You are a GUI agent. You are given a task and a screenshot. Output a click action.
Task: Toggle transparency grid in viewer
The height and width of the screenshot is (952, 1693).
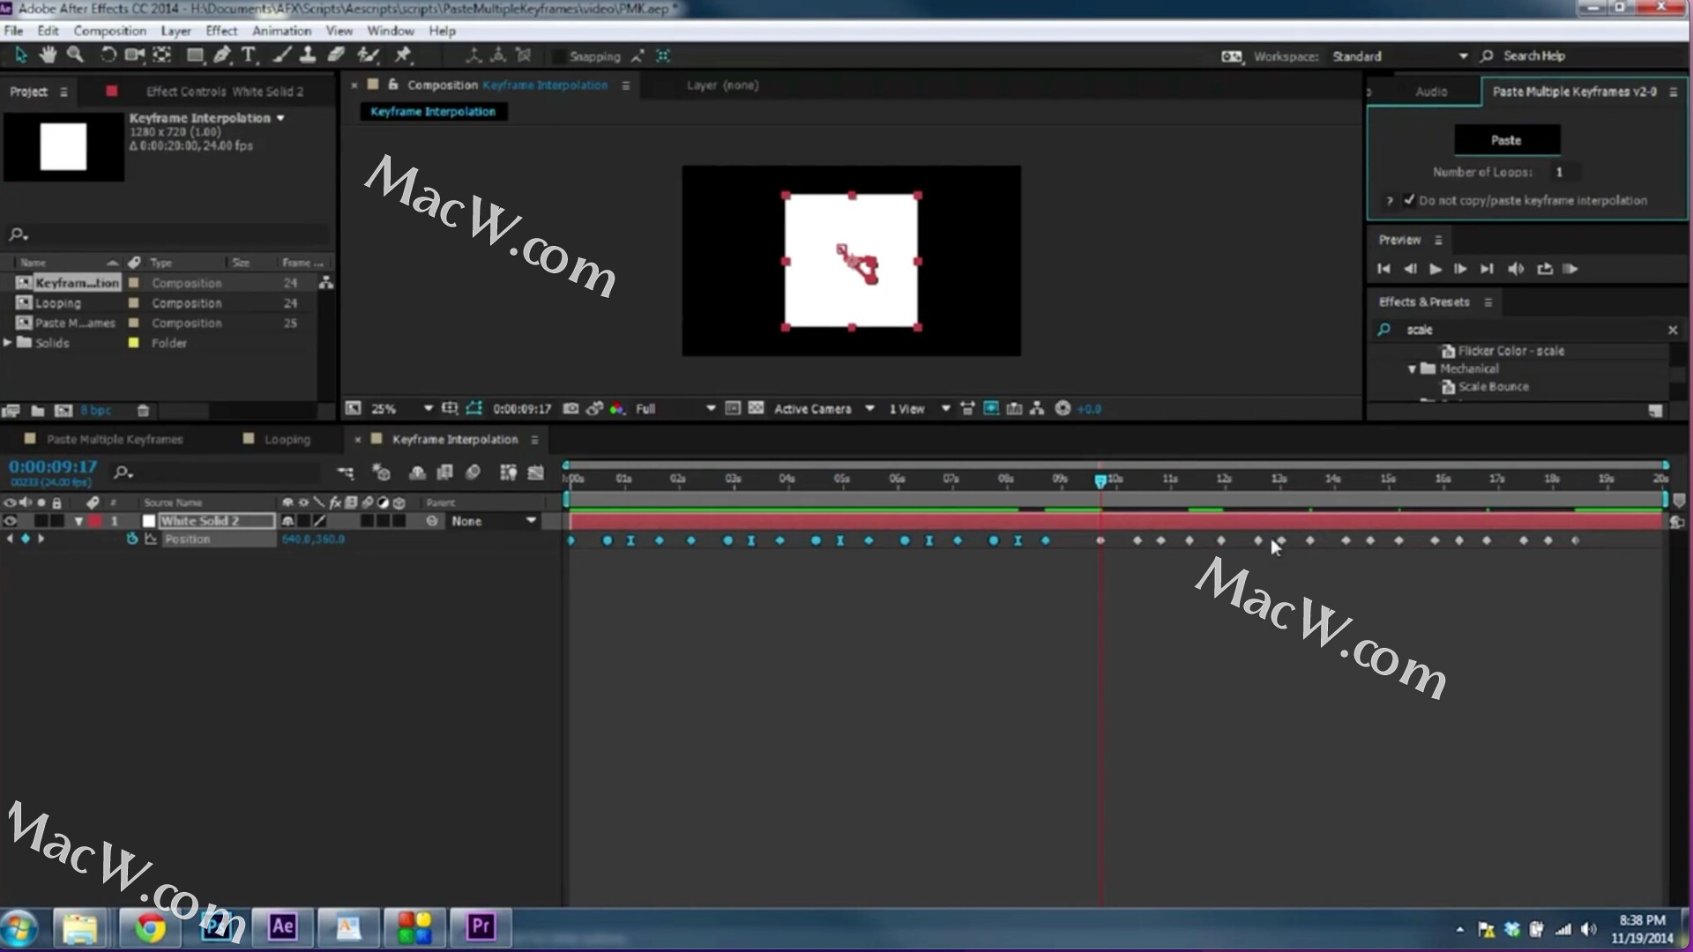[756, 408]
